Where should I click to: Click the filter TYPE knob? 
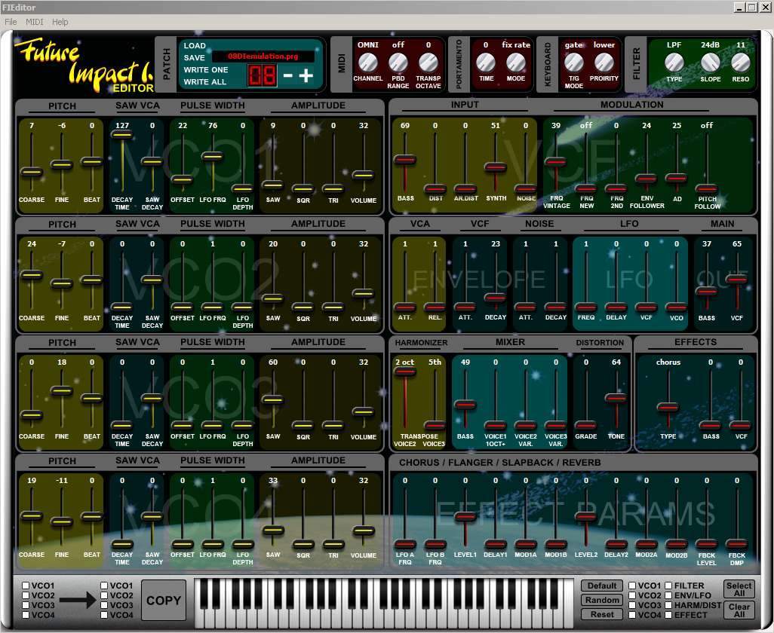674,62
